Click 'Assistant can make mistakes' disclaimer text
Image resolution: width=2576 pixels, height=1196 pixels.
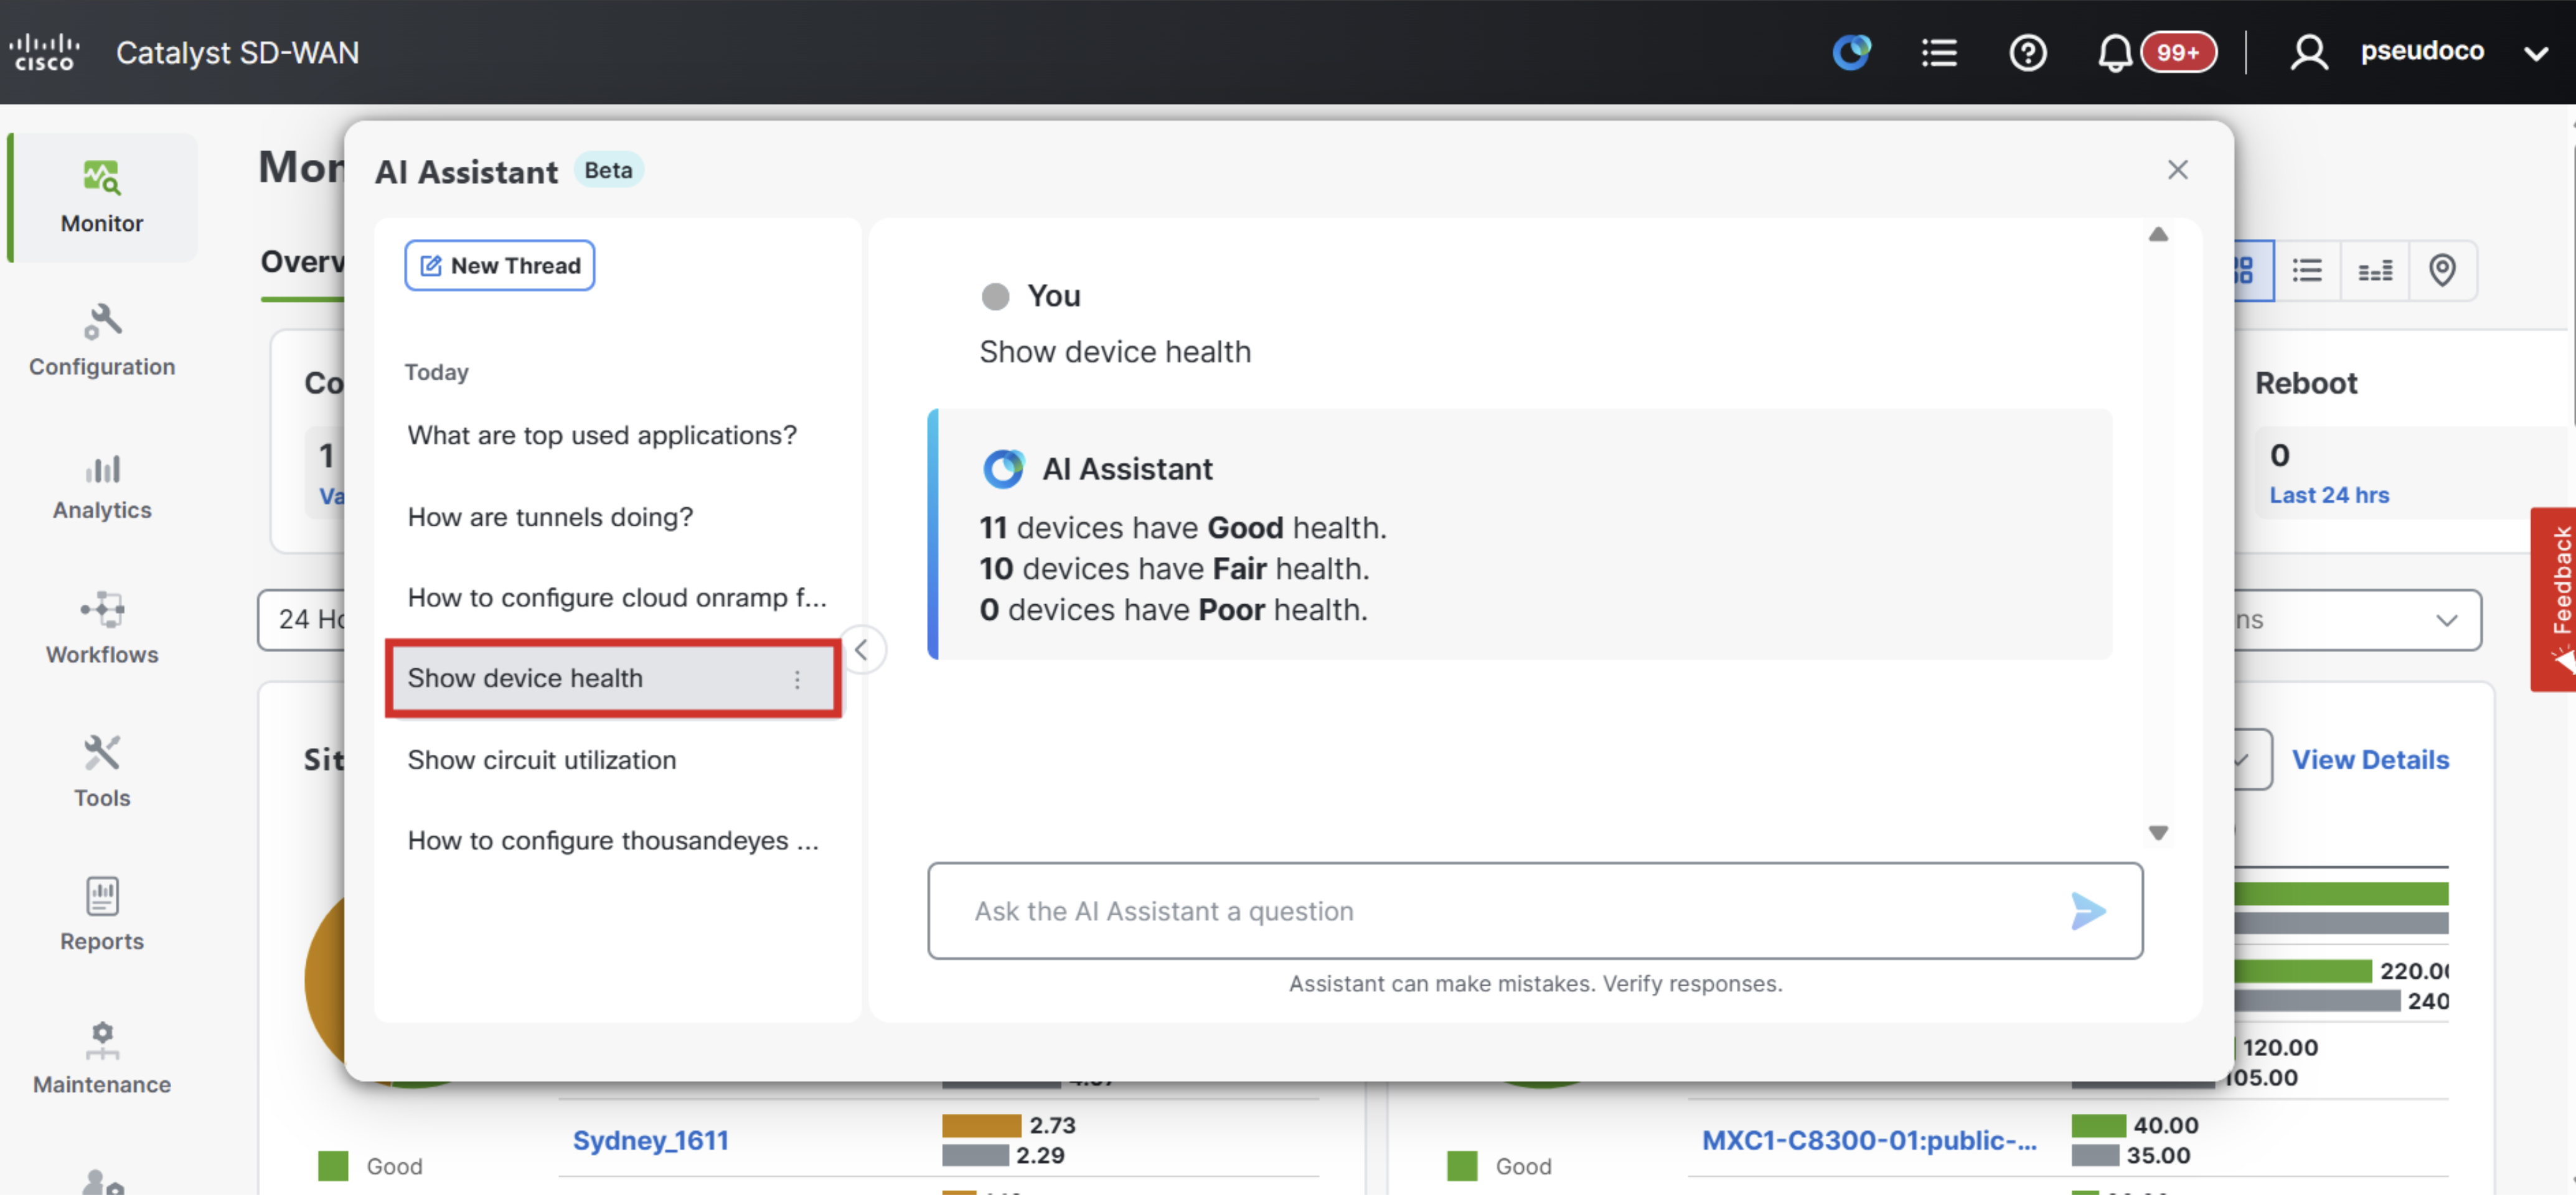tap(1535, 984)
